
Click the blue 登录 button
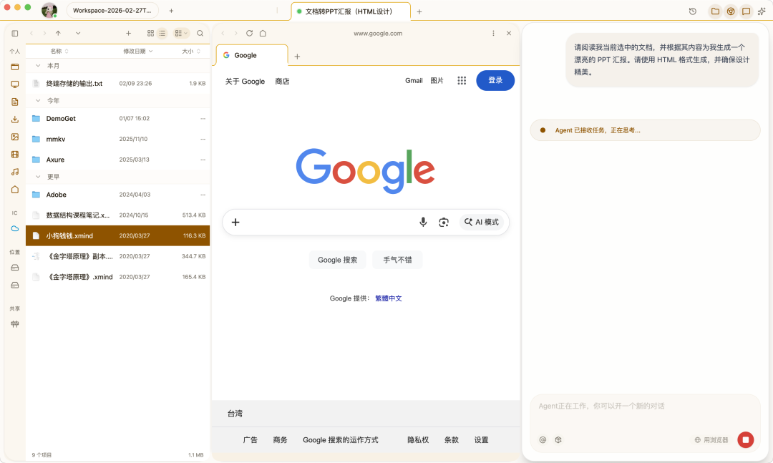pos(495,80)
